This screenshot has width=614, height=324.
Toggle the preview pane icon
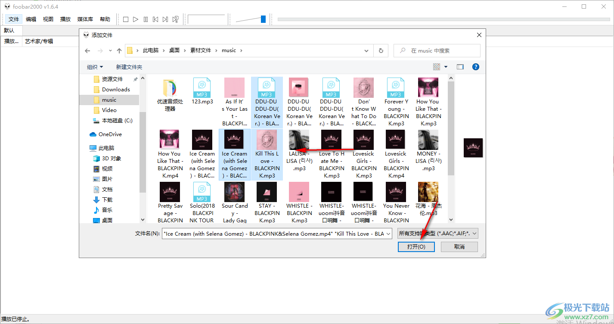pyautogui.click(x=460, y=67)
